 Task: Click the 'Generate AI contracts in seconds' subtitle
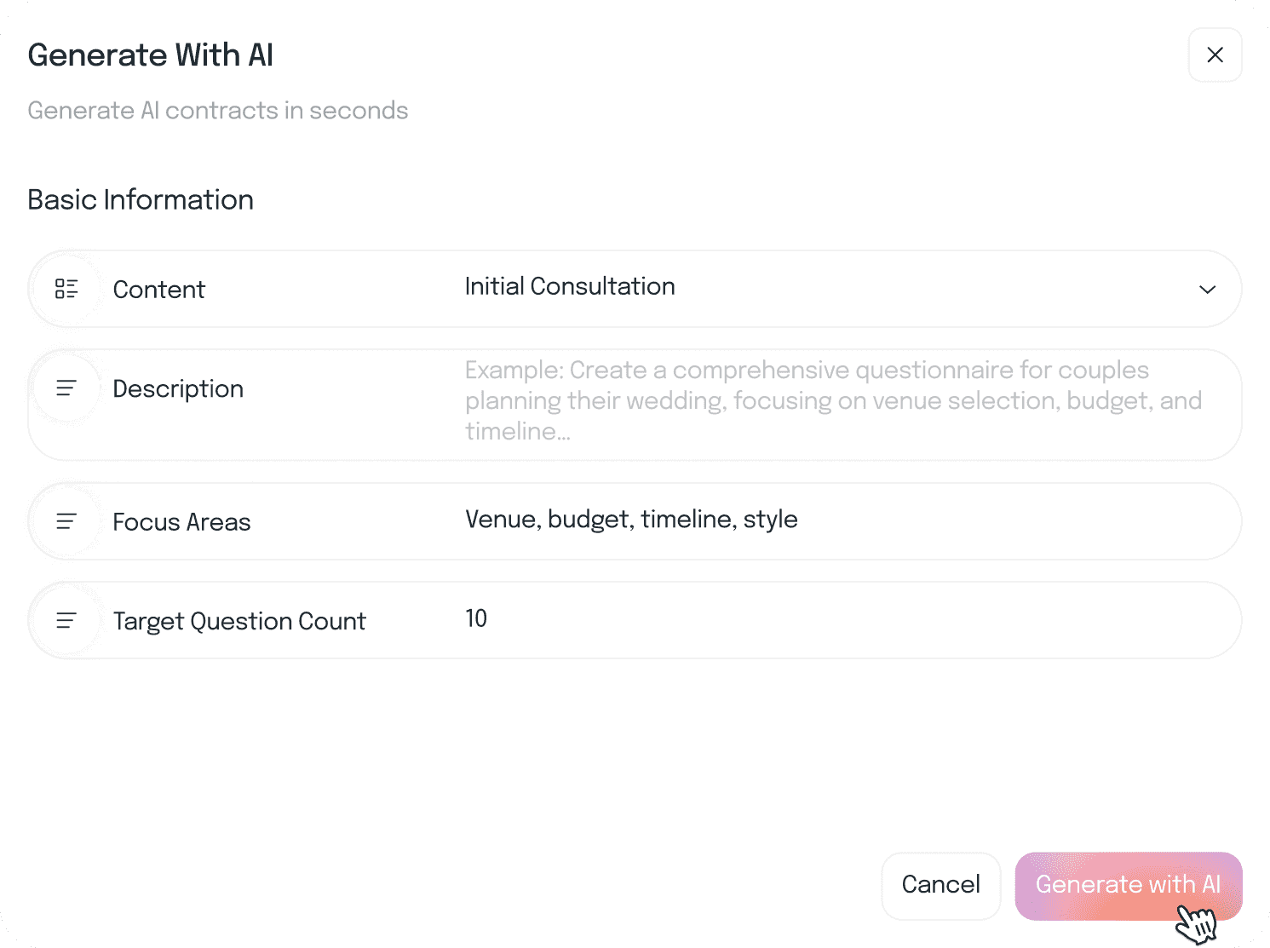point(218,111)
